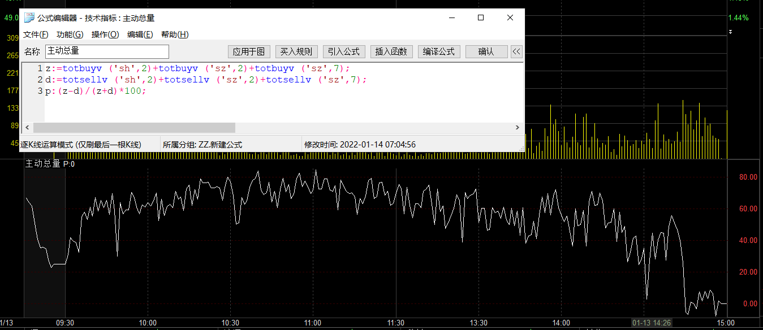Click the 编译公式 button
This screenshot has height=330, width=763.
pyautogui.click(x=439, y=51)
